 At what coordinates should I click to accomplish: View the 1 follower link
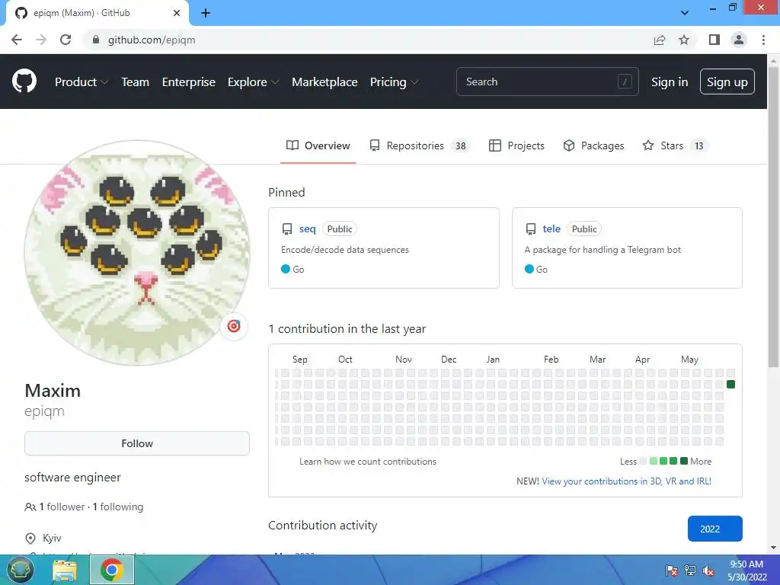pos(62,507)
